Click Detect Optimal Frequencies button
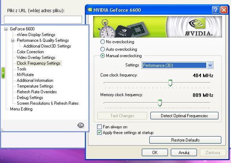The width and height of the screenshot is (231, 163). [x=184, y=116]
